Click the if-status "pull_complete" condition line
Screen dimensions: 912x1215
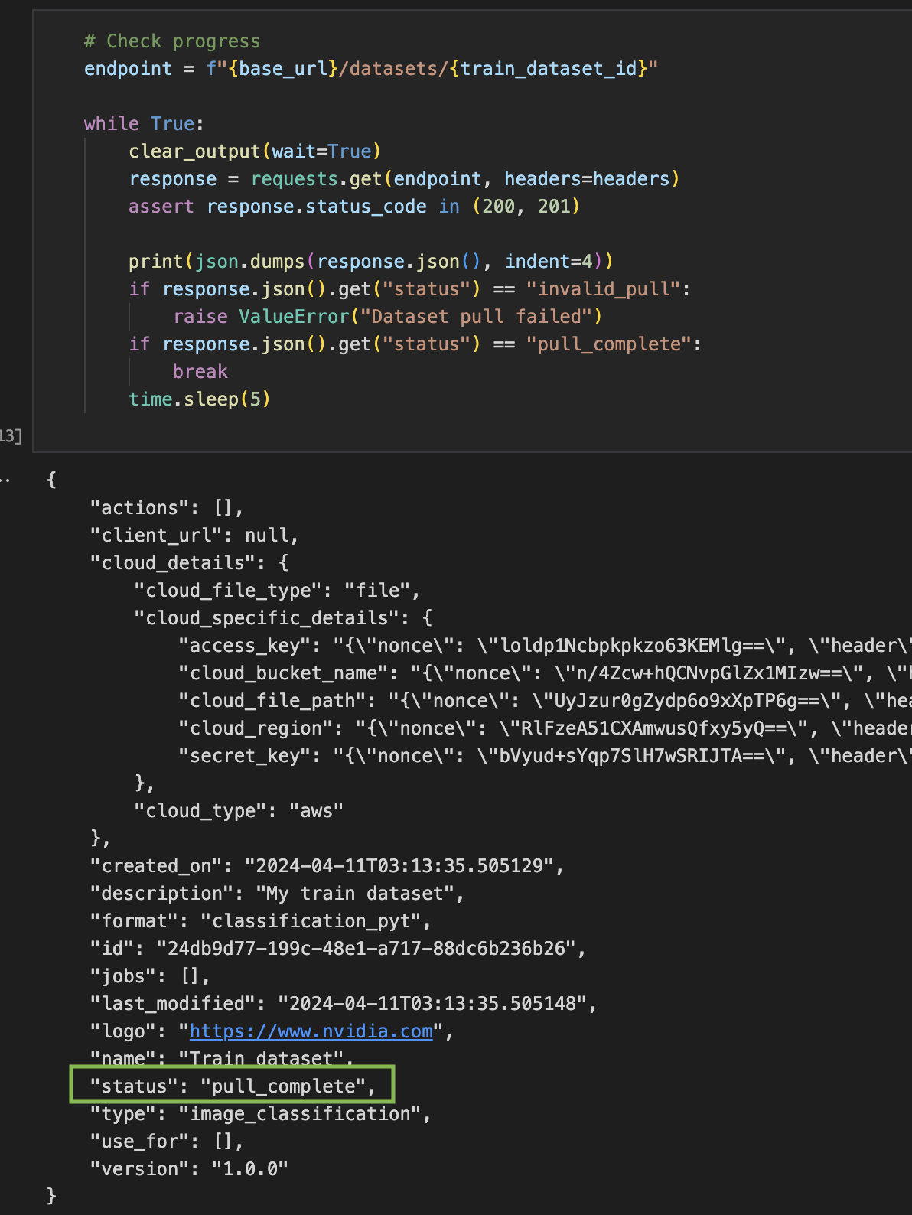415,344
